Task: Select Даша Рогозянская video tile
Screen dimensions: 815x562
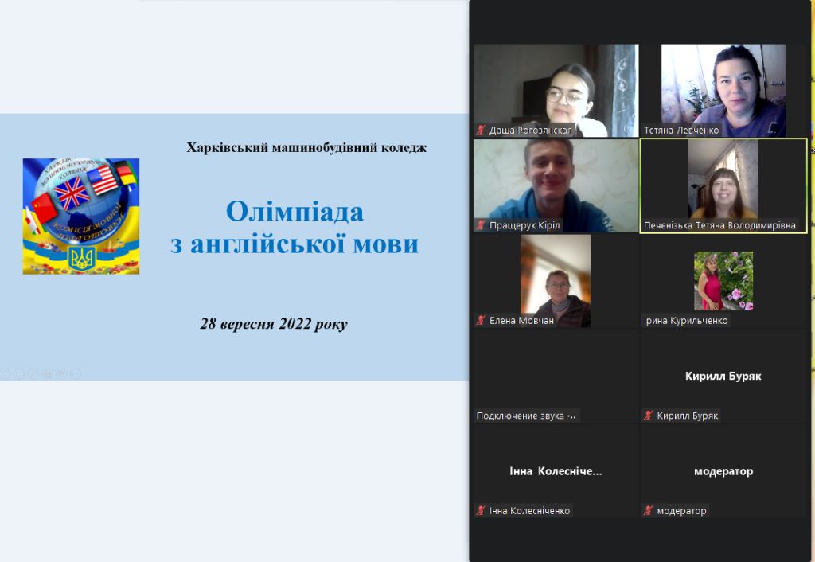Action: click(556, 91)
